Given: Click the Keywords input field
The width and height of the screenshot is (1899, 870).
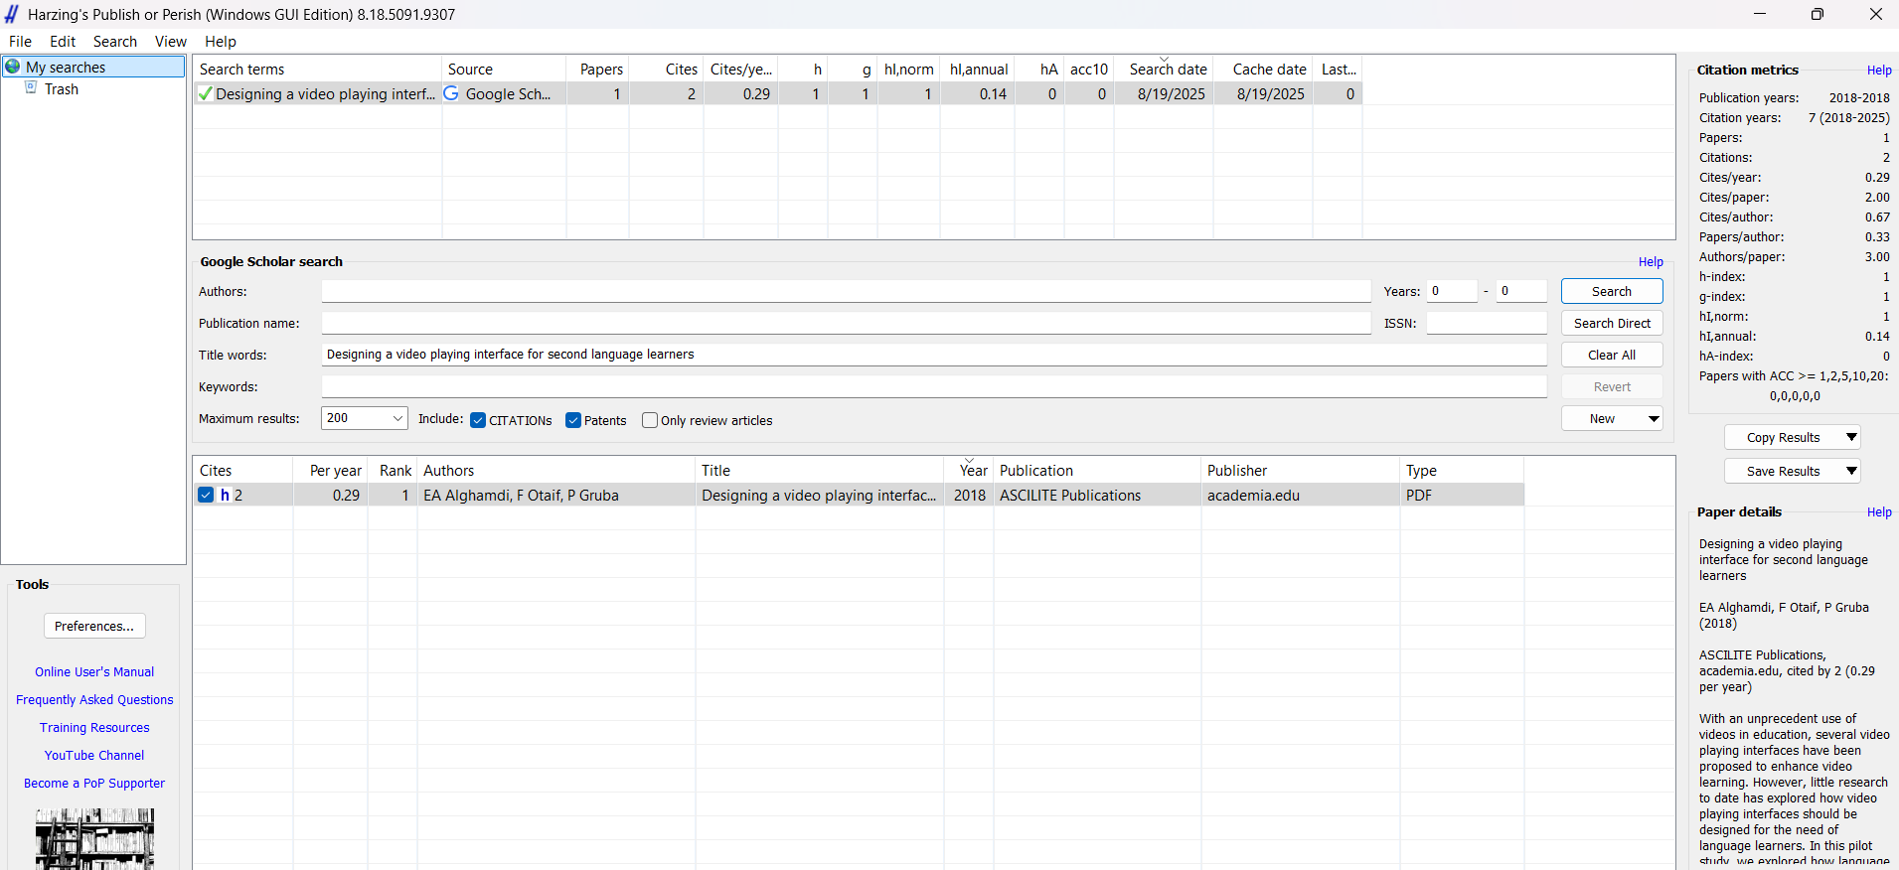Looking at the screenshot, I should [x=934, y=386].
